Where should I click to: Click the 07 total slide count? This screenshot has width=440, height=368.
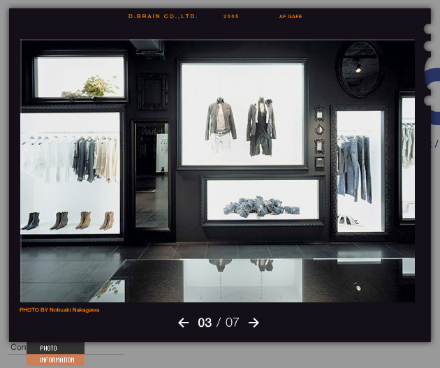pyautogui.click(x=232, y=323)
